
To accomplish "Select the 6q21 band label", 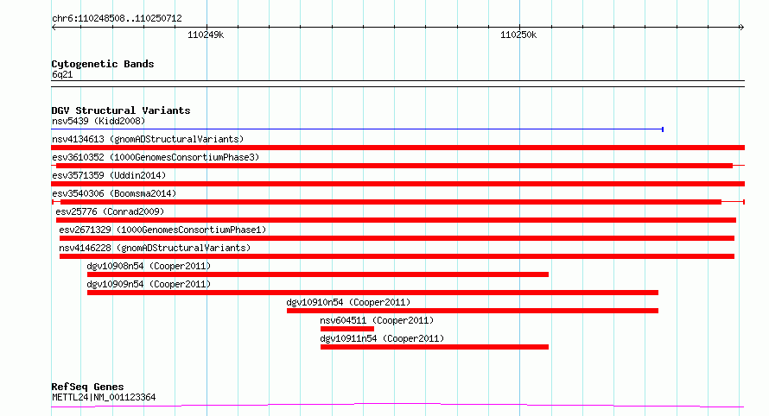I will 62,74.
